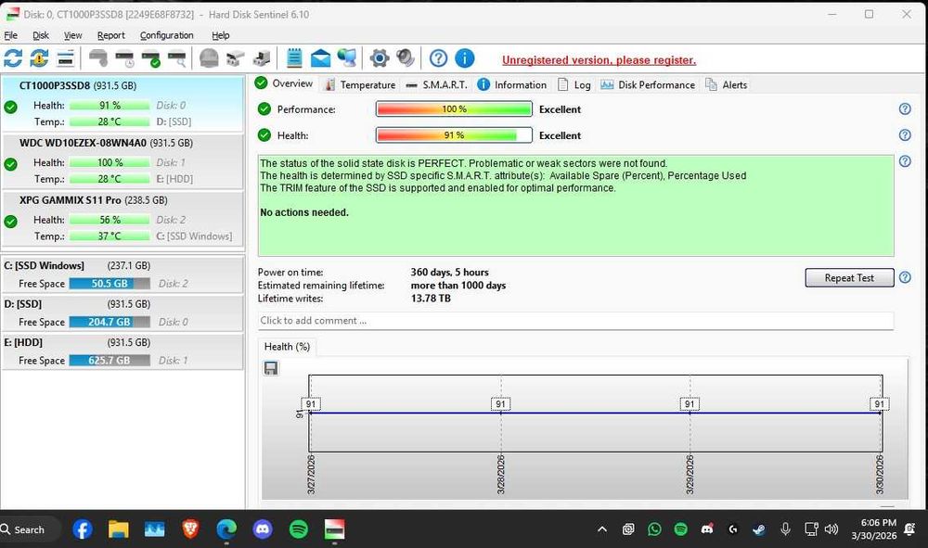This screenshot has height=548, width=928.
Task: Select the Health (%) graph tab
Action: pos(287,347)
